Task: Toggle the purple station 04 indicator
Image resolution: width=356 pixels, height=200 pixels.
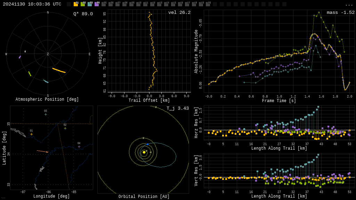Action: coord(97,4)
